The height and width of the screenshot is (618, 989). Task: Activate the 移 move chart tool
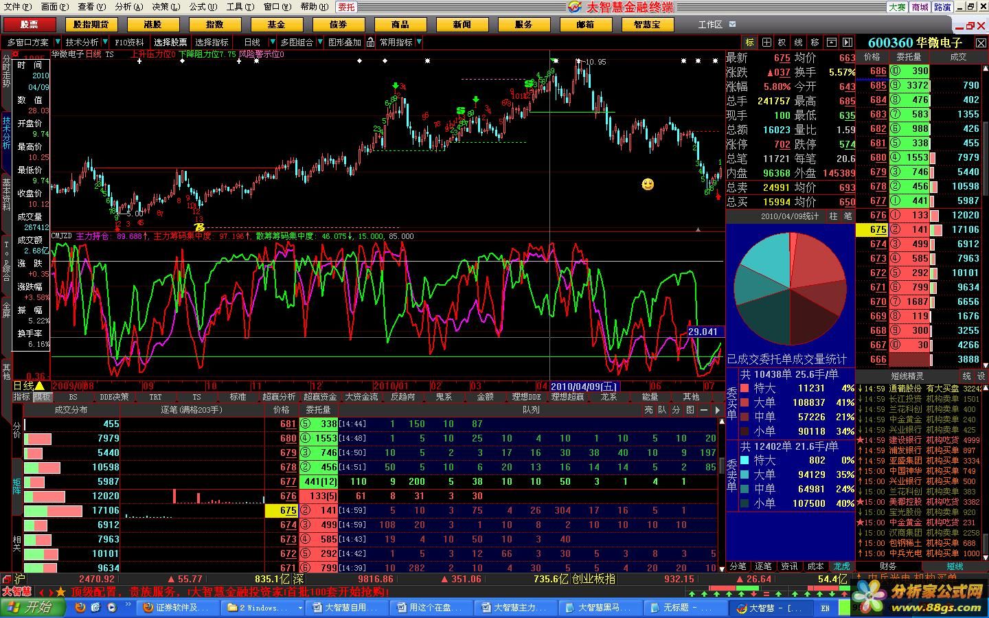[815, 43]
